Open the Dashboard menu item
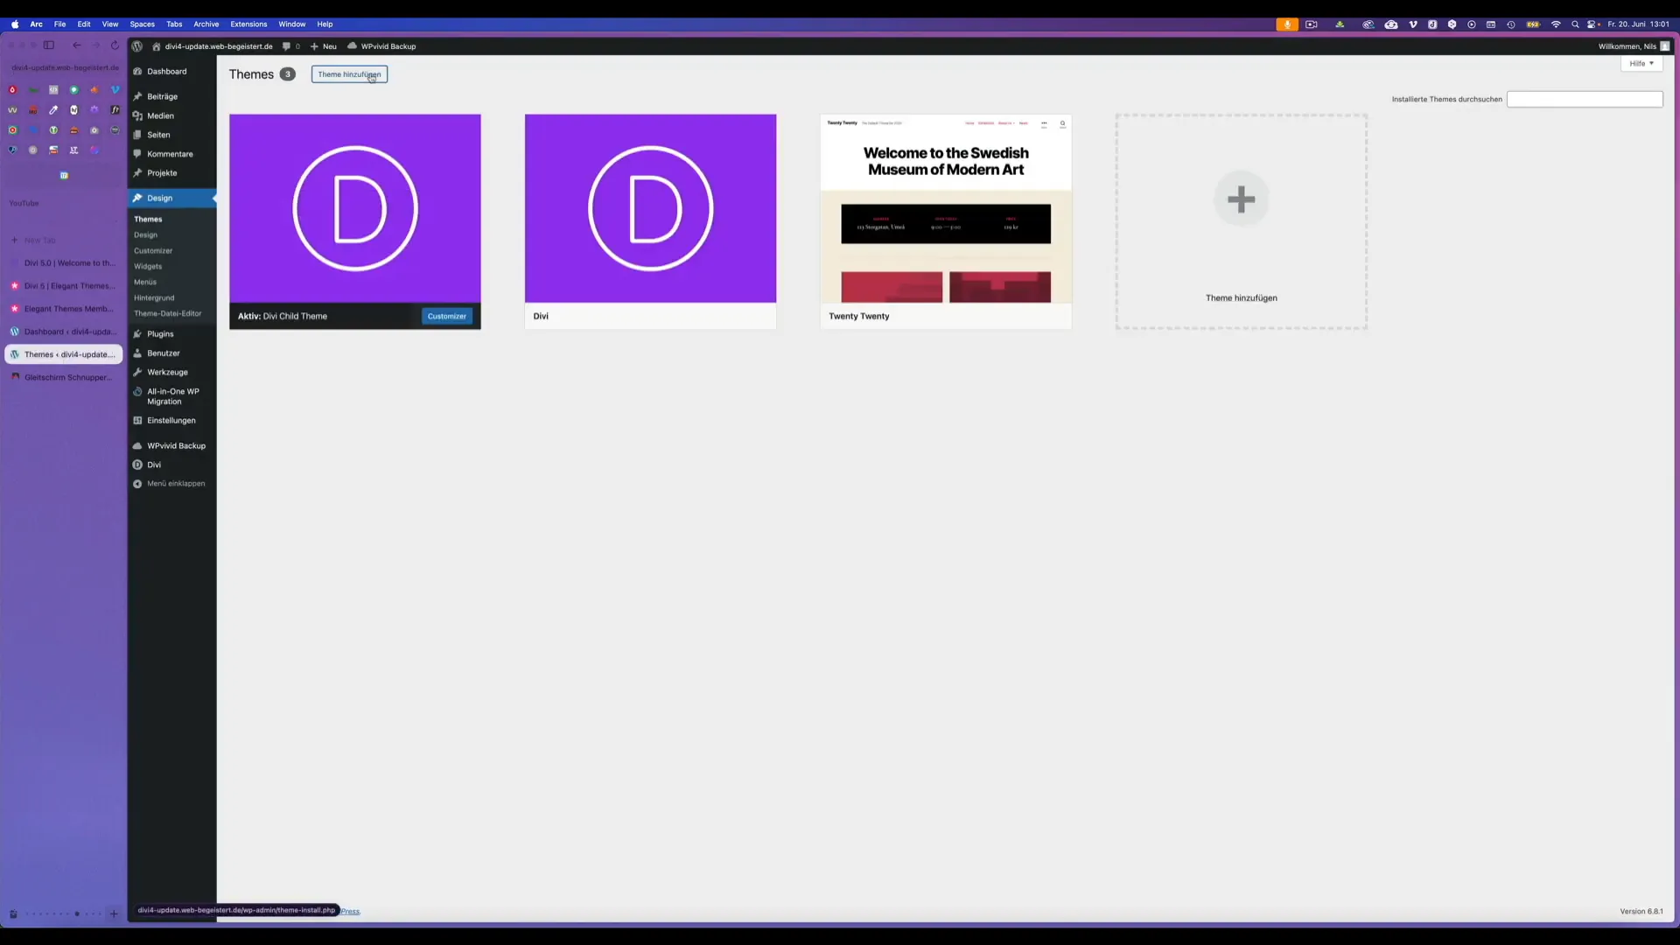Viewport: 1680px width, 945px height. 172,72
